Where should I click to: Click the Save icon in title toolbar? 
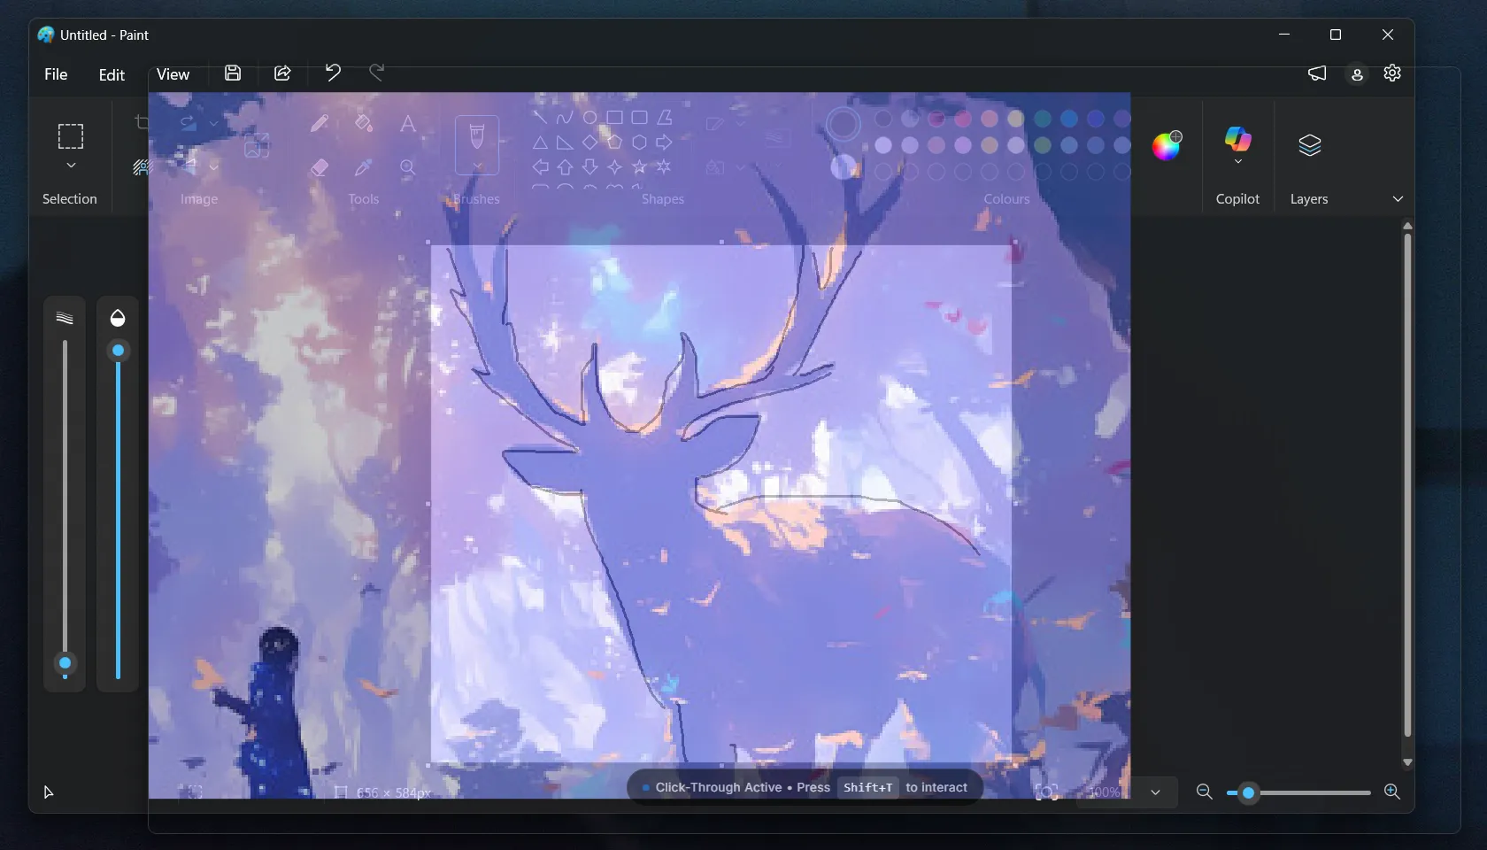233,73
